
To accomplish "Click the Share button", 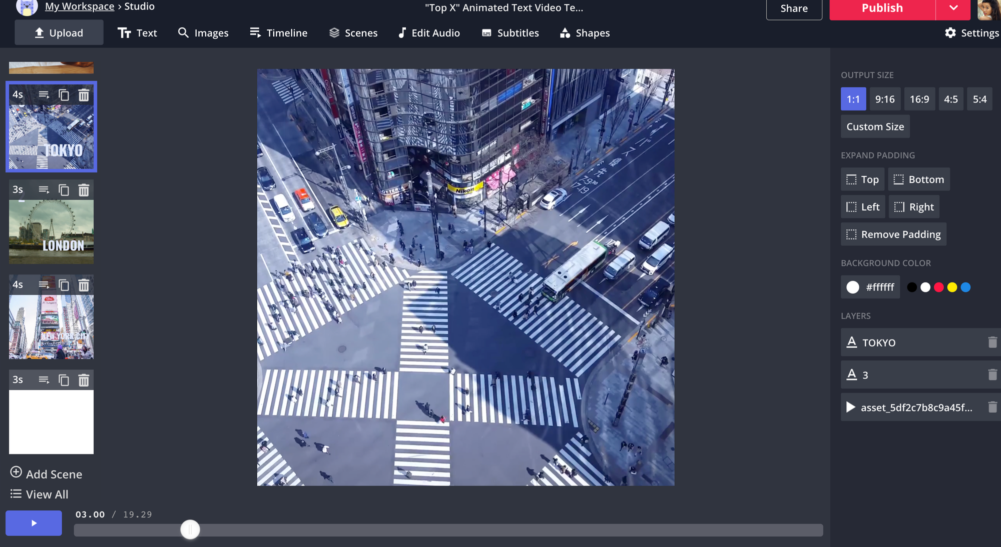I will coord(794,8).
